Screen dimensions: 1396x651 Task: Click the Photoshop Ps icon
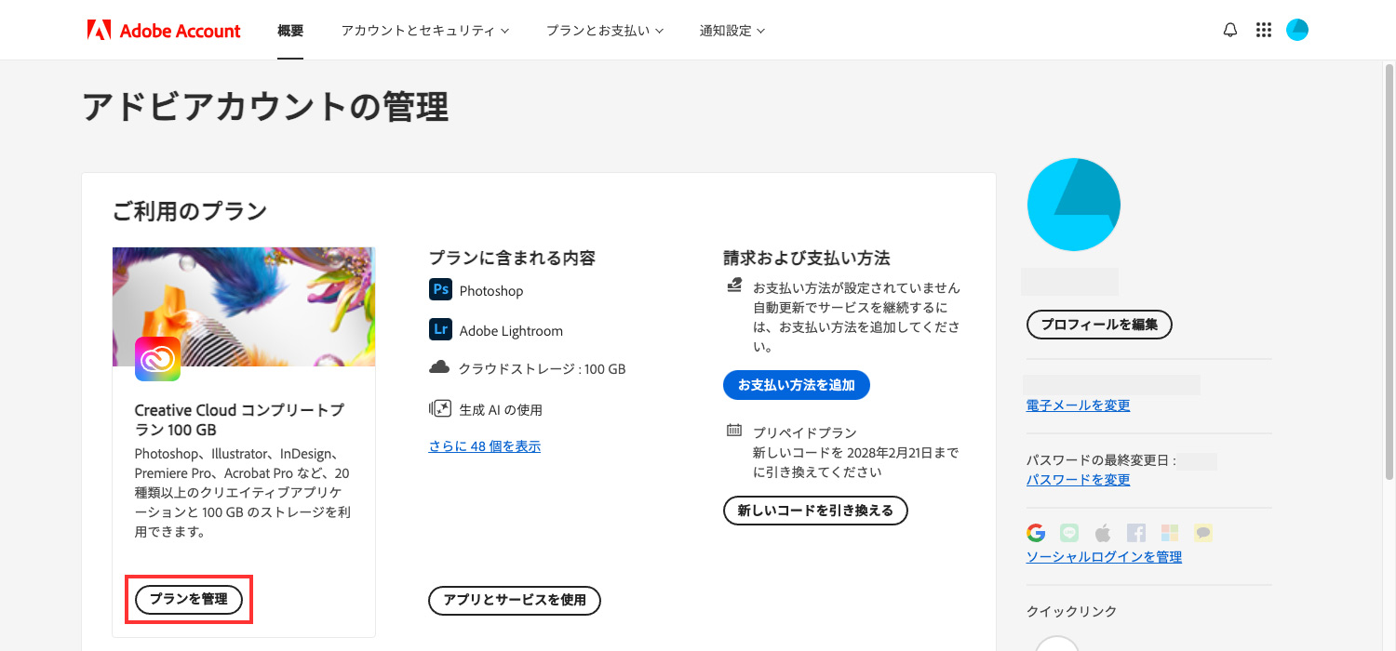coord(440,289)
